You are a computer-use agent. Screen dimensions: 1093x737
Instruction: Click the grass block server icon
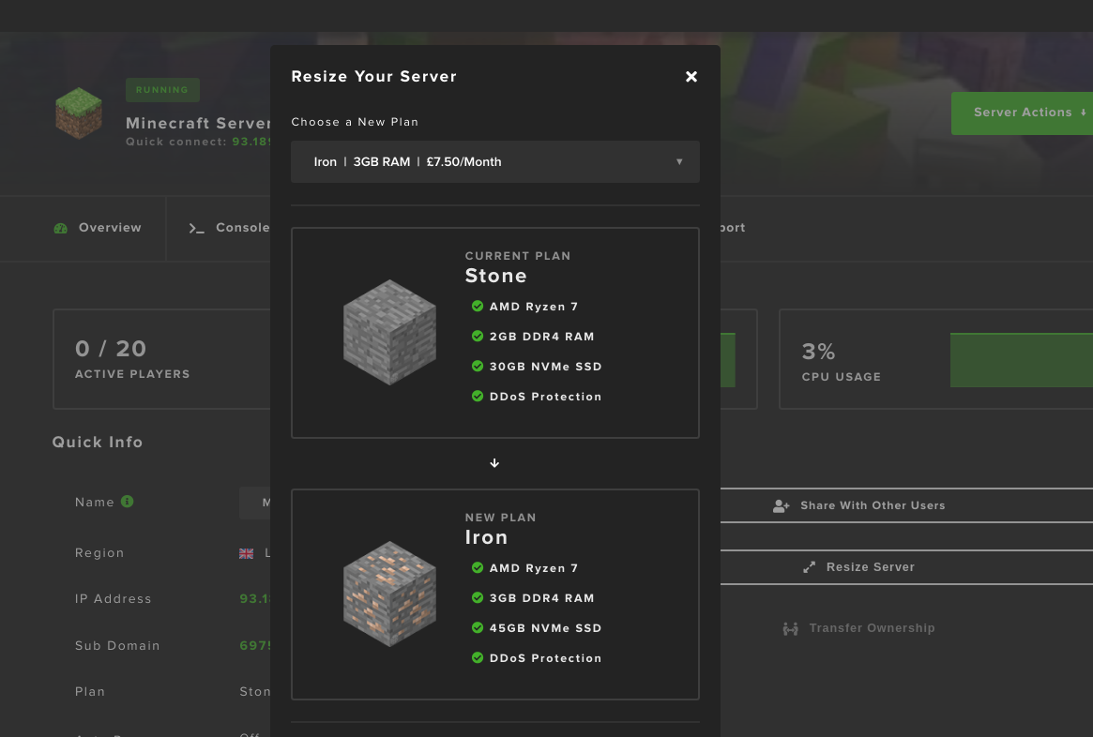point(79,113)
